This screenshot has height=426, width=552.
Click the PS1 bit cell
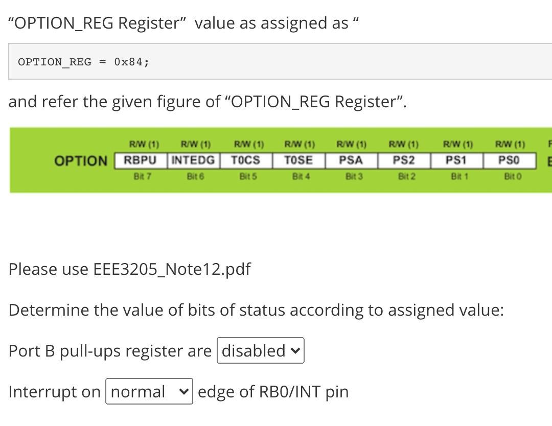coord(456,160)
